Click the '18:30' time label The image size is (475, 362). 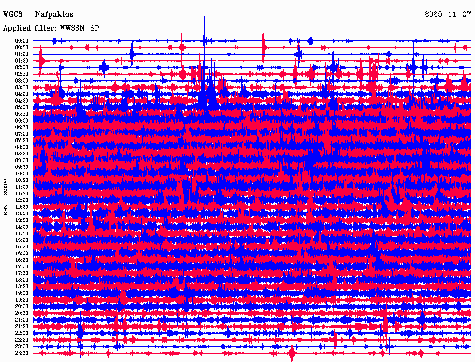coord(22,287)
